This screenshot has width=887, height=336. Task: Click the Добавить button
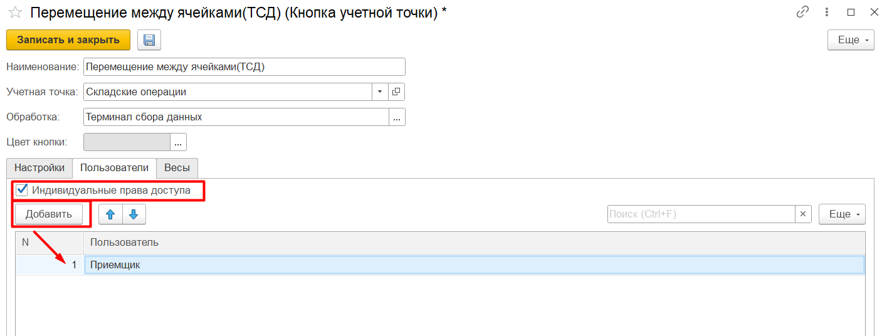coord(49,214)
